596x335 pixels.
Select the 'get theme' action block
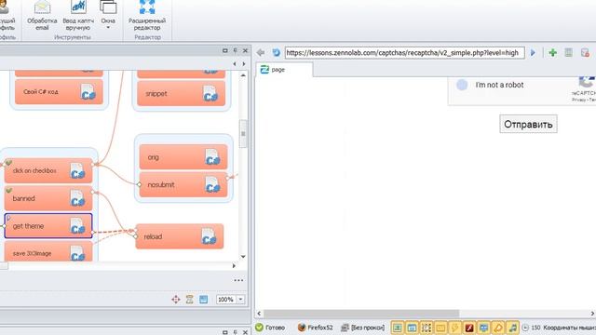click(x=48, y=226)
